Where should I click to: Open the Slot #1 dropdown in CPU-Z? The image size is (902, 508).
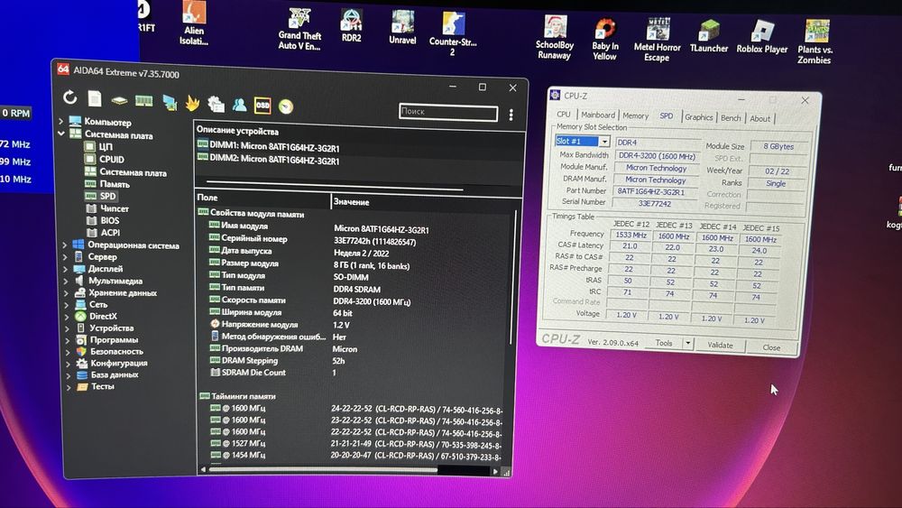604,142
